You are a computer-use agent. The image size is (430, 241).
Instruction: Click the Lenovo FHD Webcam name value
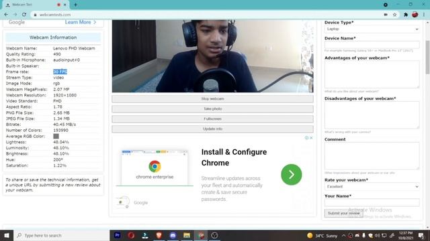coord(74,48)
